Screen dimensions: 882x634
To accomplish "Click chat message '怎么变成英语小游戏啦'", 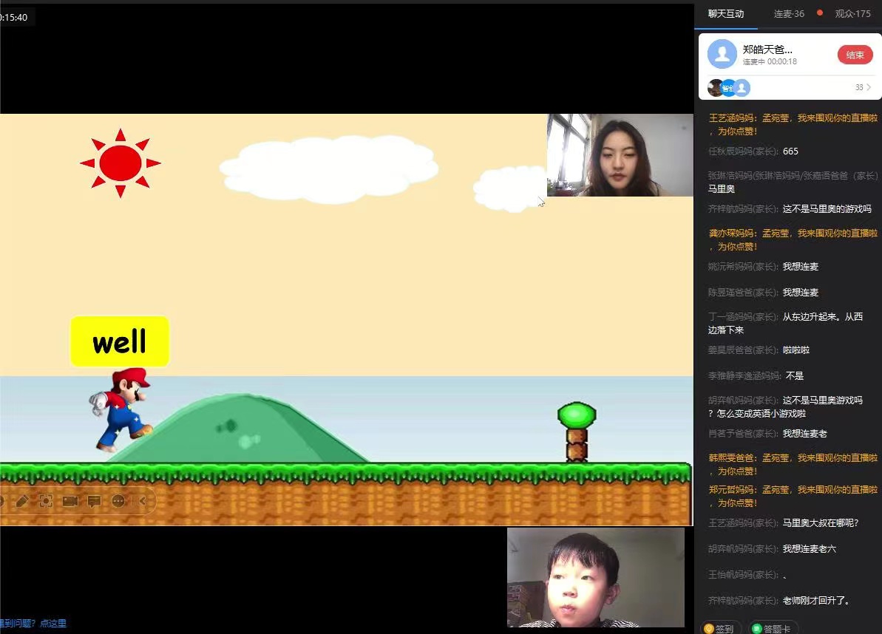I will [761, 413].
